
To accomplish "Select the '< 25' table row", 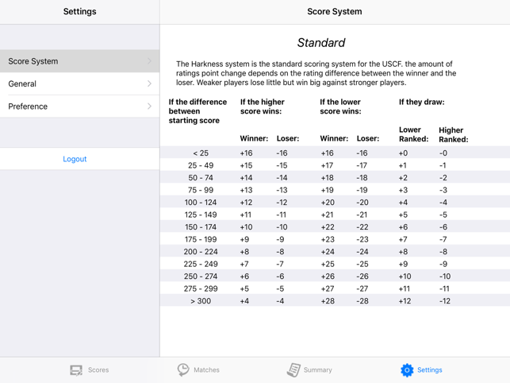I will coord(335,153).
